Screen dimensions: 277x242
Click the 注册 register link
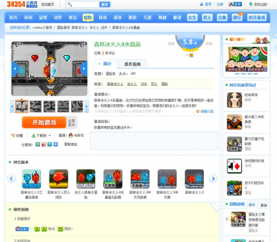(220, 4)
